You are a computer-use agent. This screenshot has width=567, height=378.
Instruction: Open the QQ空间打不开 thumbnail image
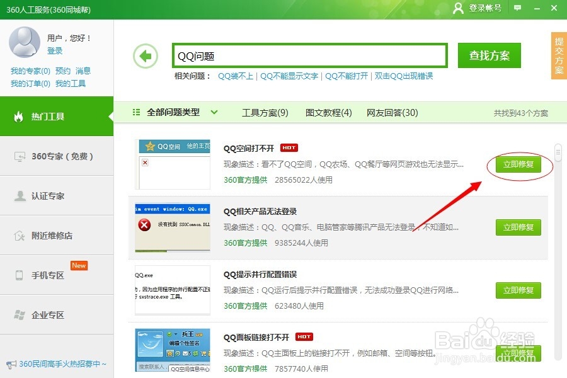[173, 164]
